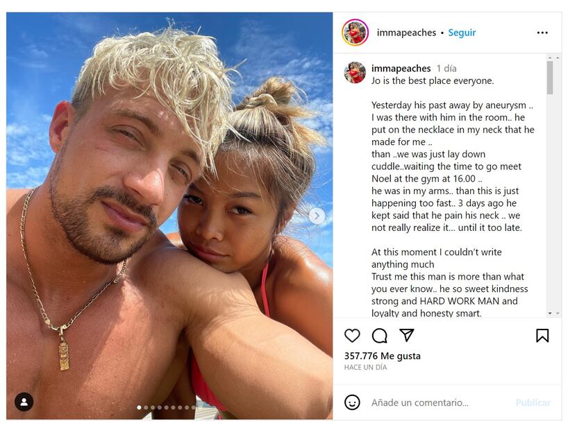Screen dimensions: 577x430
Task: Click the immapeaches avatar beside the caption
Action: [355, 72]
